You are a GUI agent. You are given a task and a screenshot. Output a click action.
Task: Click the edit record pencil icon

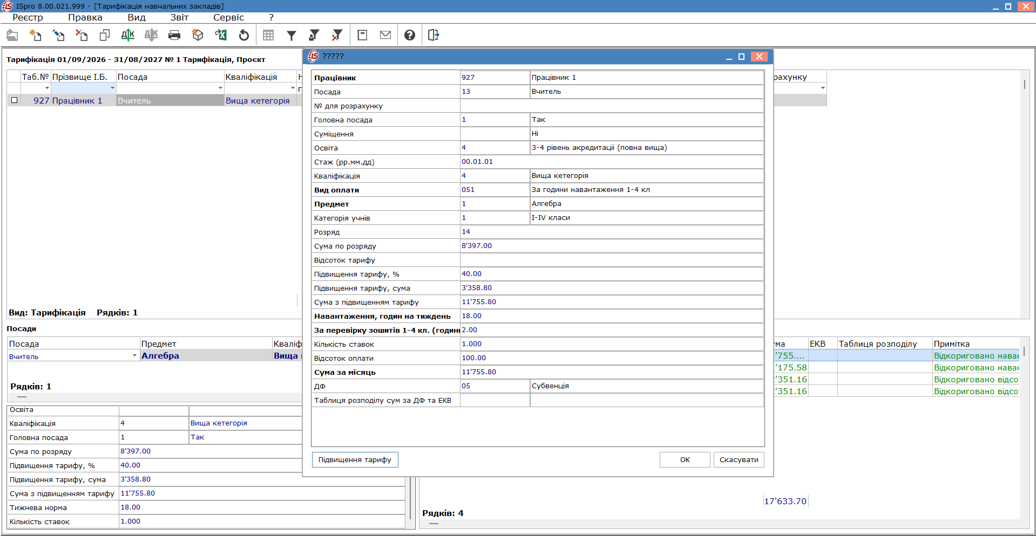pos(58,36)
